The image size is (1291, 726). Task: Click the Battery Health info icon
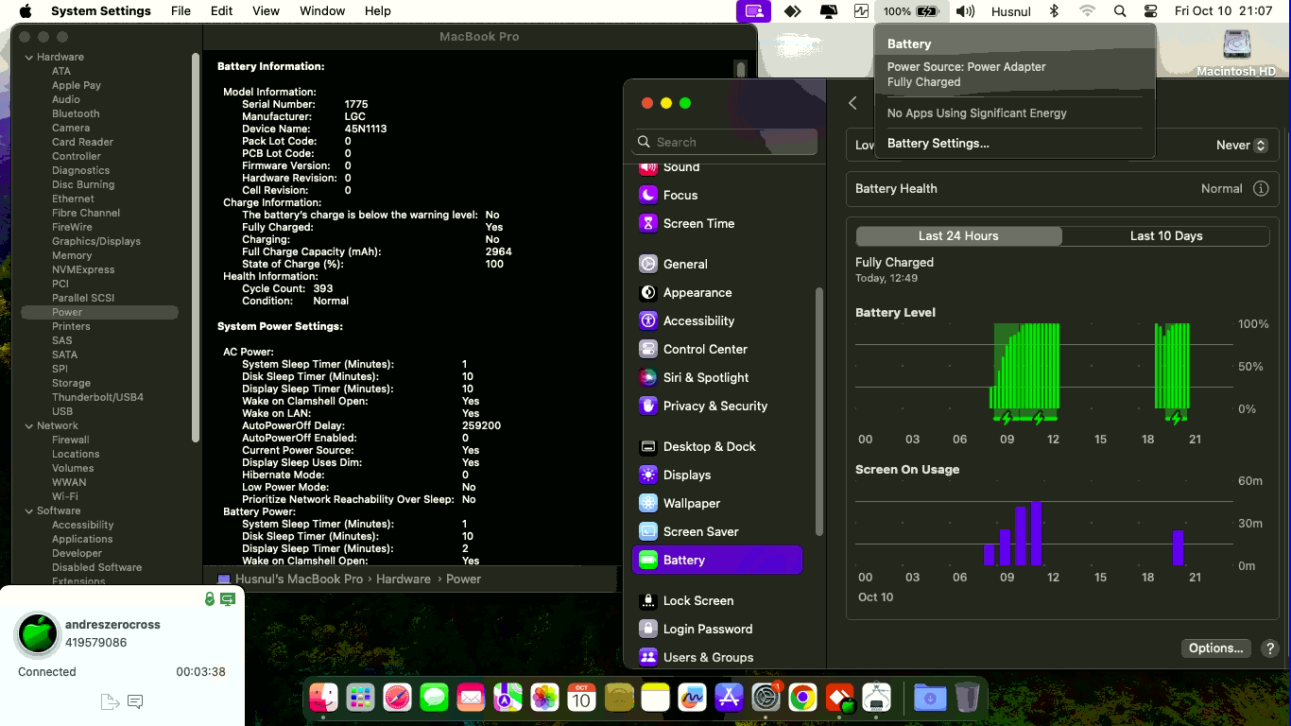pyautogui.click(x=1261, y=188)
